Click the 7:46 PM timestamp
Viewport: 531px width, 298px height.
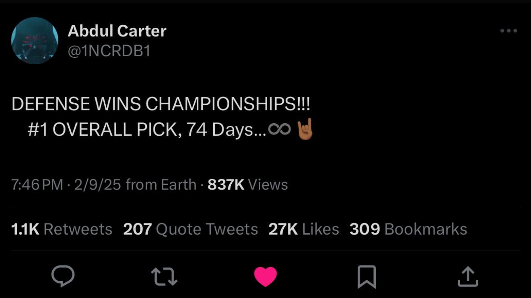tap(37, 185)
